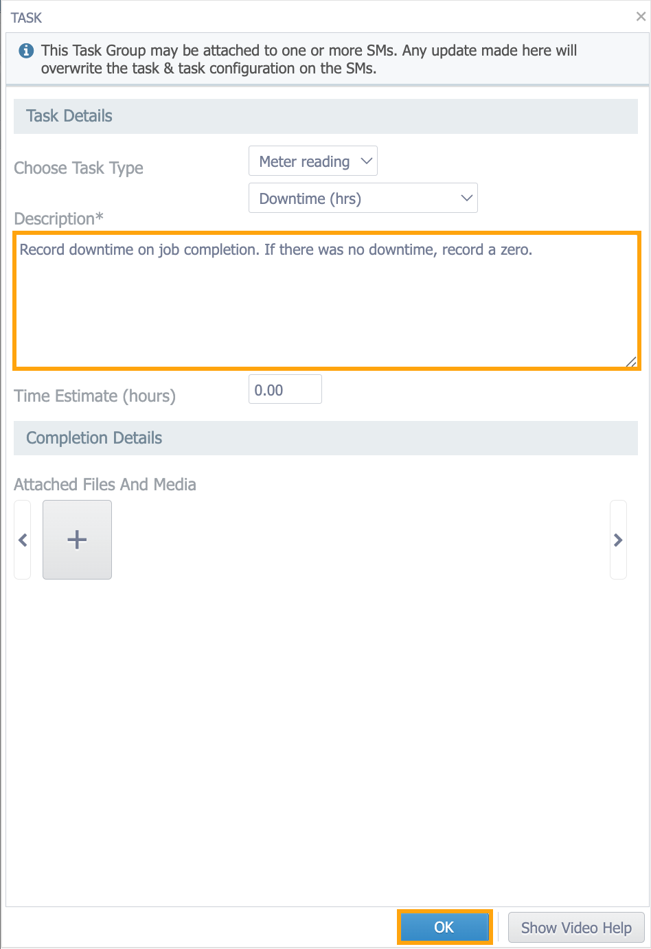651x949 pixels.
Task: Click the Time Estimate (hours) label
Action: click(x=95, y=396)
